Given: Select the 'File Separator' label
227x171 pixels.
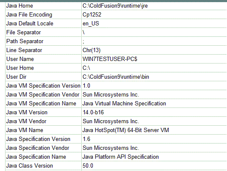Looking at the screenshot, I should click(x=23, y=33).
